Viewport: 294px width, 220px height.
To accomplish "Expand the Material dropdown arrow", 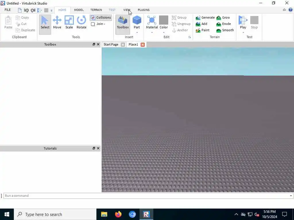I will coord(152,33).
